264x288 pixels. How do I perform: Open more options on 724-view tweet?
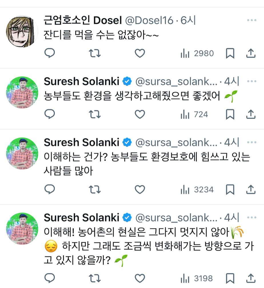coord(251,81)
